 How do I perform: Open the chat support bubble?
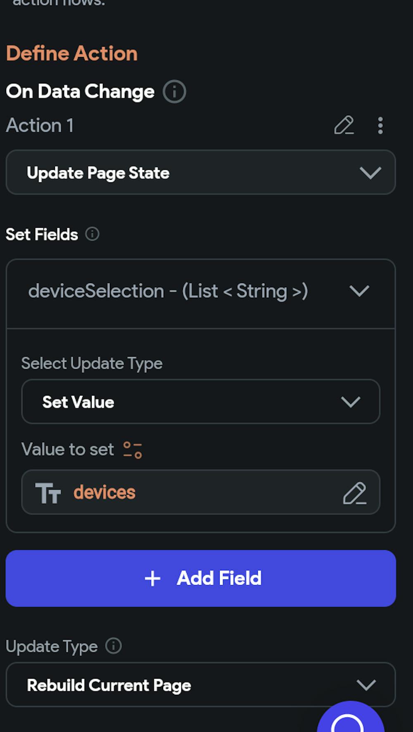coord(349,719)
